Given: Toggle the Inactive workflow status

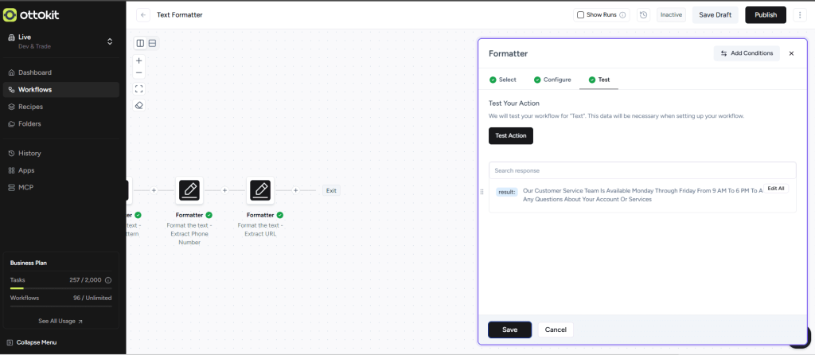Looking at the screenshot, I should [x=671, y=15].
